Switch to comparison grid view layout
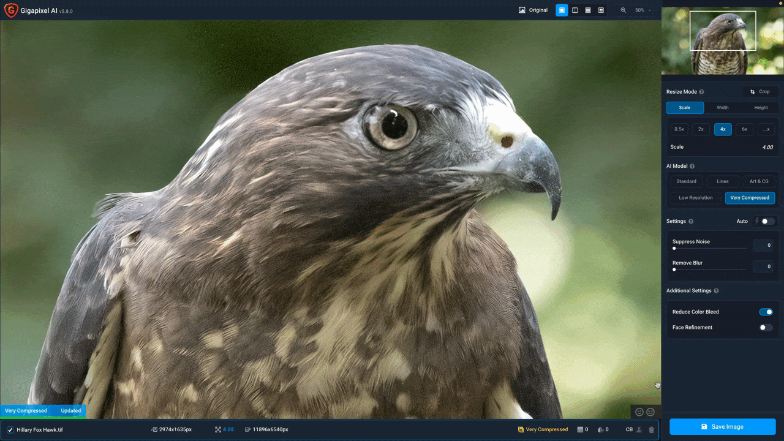Image resolution: width=784 pixels, height=441 pixels. 601,10
